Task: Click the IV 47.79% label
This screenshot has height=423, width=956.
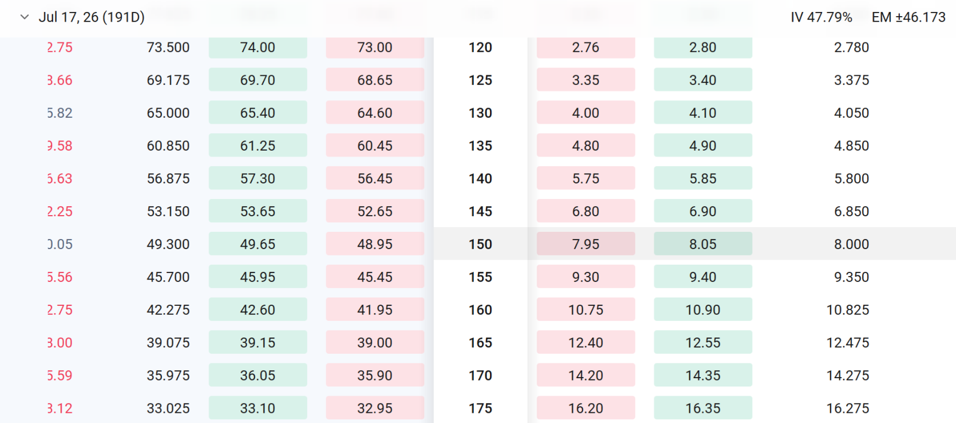Action: (x=821, y=17)
